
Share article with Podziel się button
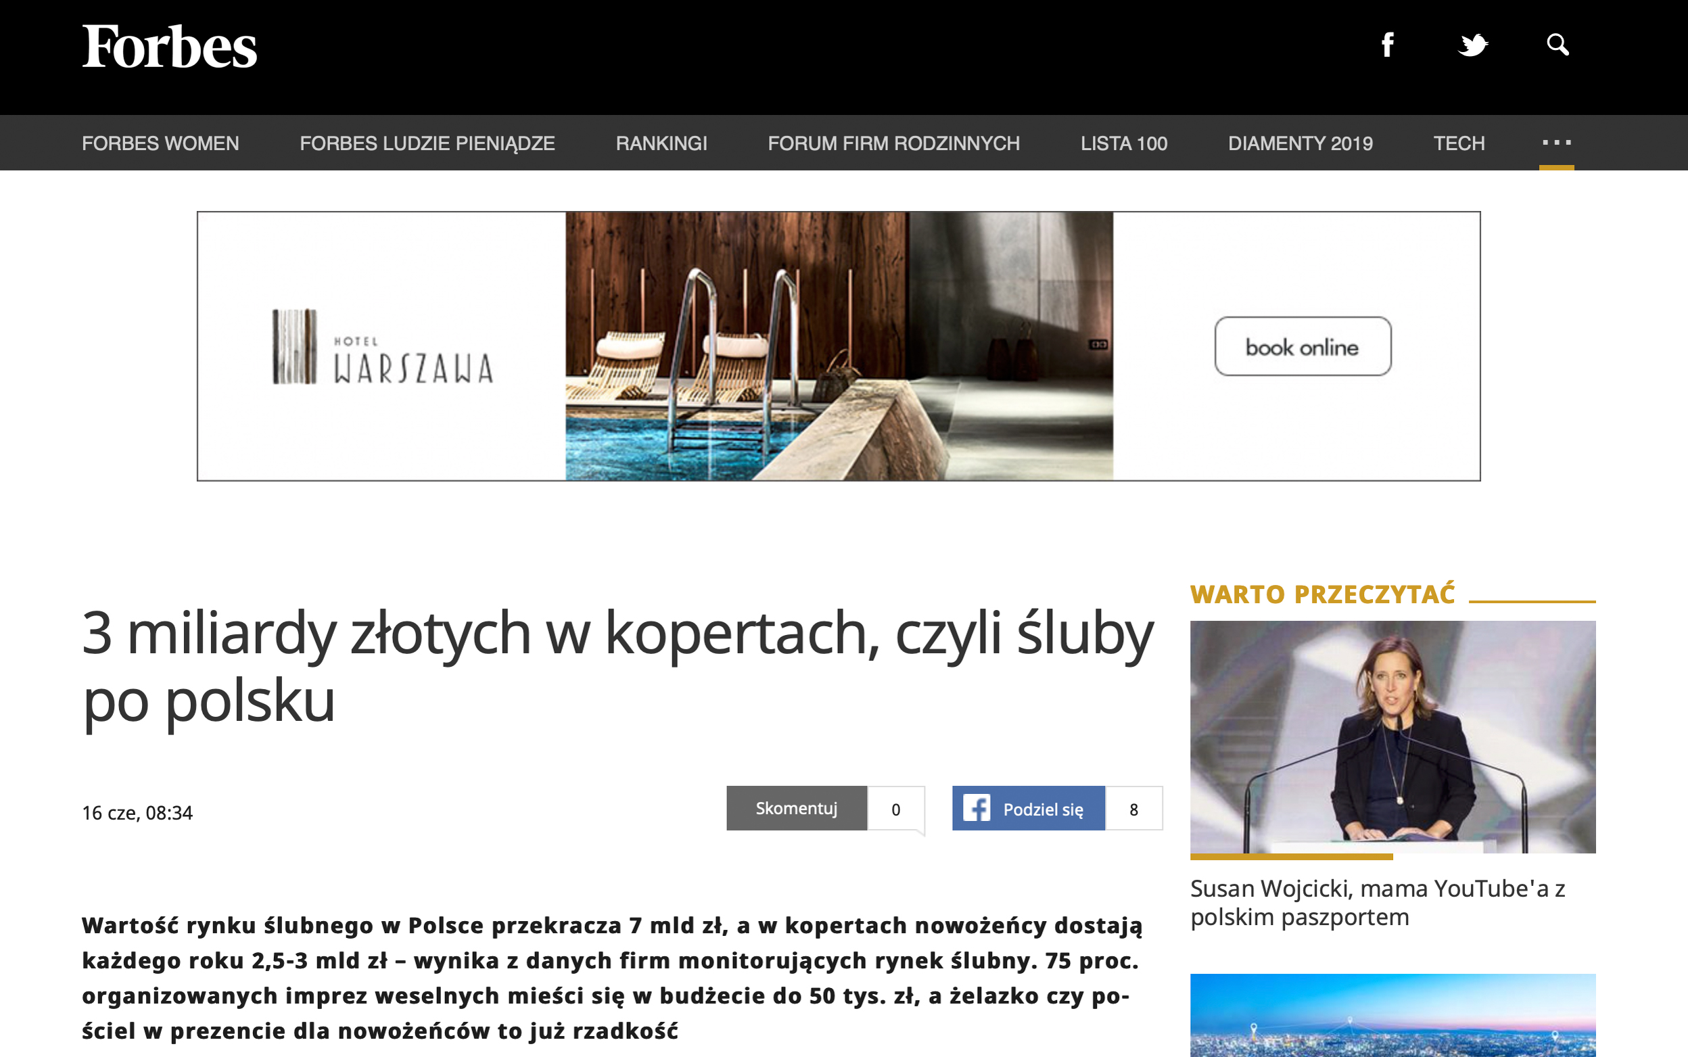coord(1028,808)
